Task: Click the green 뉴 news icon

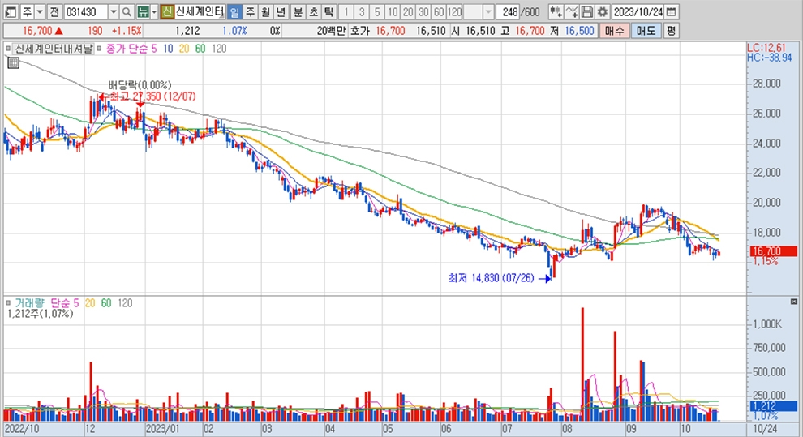Action: 141,12
